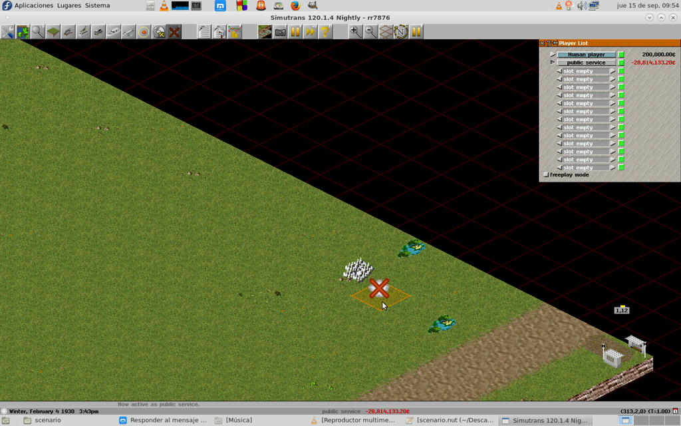Click the first empty slot's green color square
The height and width of the screenshot is (426, 681).
[621, 71]
